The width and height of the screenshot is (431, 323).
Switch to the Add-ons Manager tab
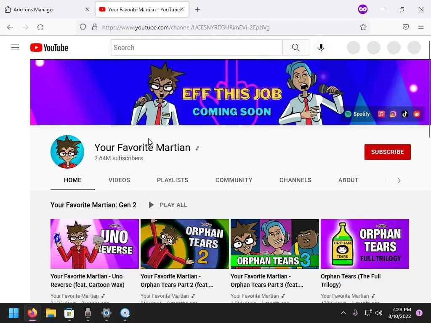(x=47, y=9)
